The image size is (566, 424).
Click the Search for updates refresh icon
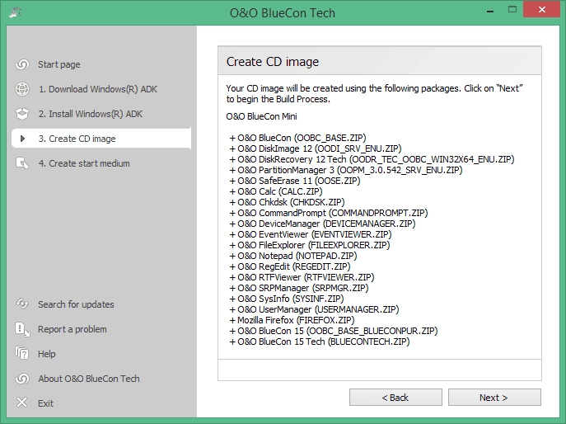22,304
